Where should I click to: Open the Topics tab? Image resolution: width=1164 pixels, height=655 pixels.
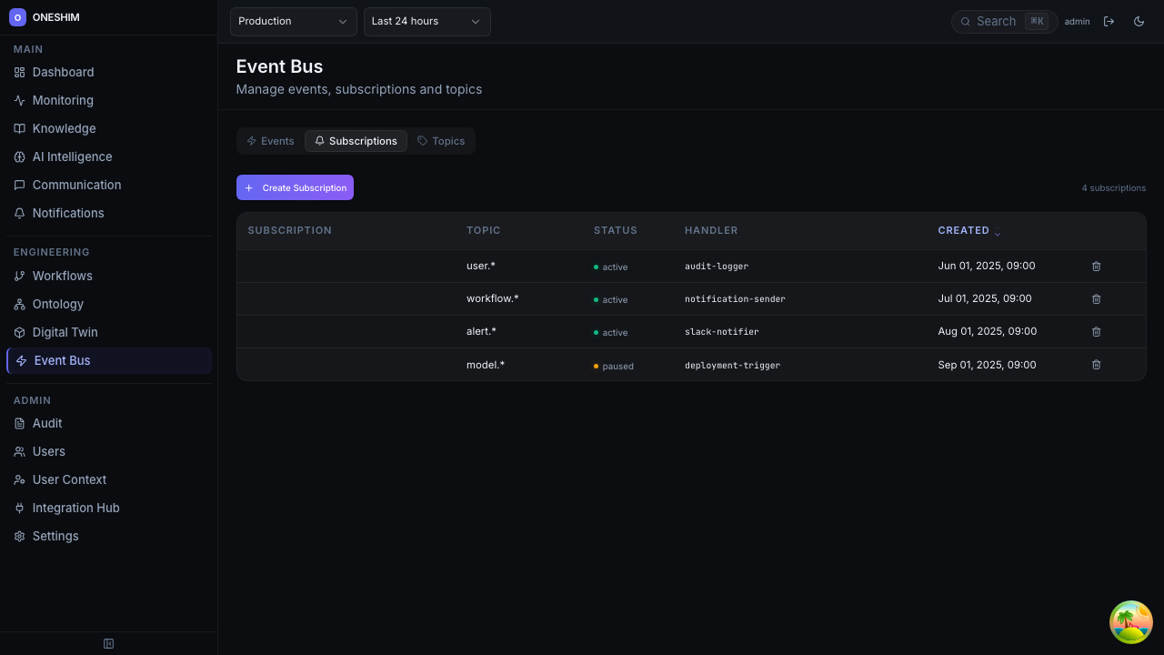(441, 141)
